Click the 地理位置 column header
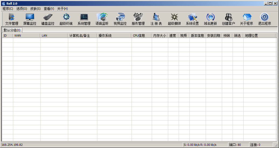The height and width of the screenshot is (148, 279). click(259, 36)
